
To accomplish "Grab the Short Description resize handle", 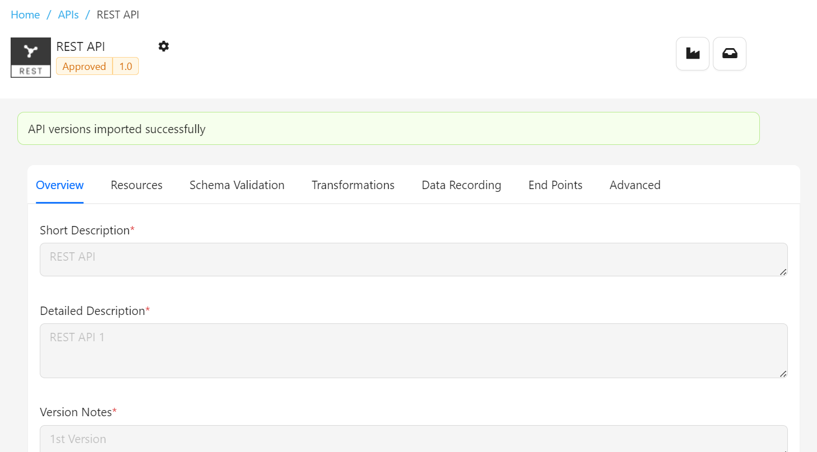I will point(783,272).
